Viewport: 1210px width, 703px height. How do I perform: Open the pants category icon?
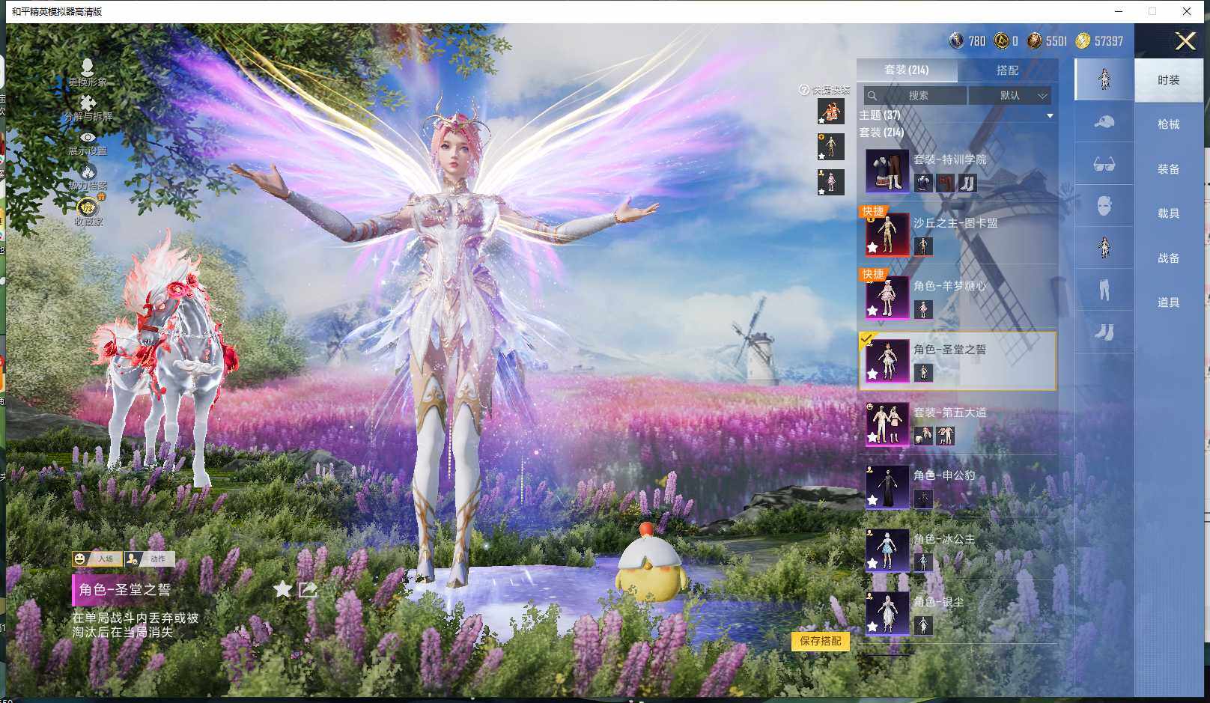[1104, 290]
